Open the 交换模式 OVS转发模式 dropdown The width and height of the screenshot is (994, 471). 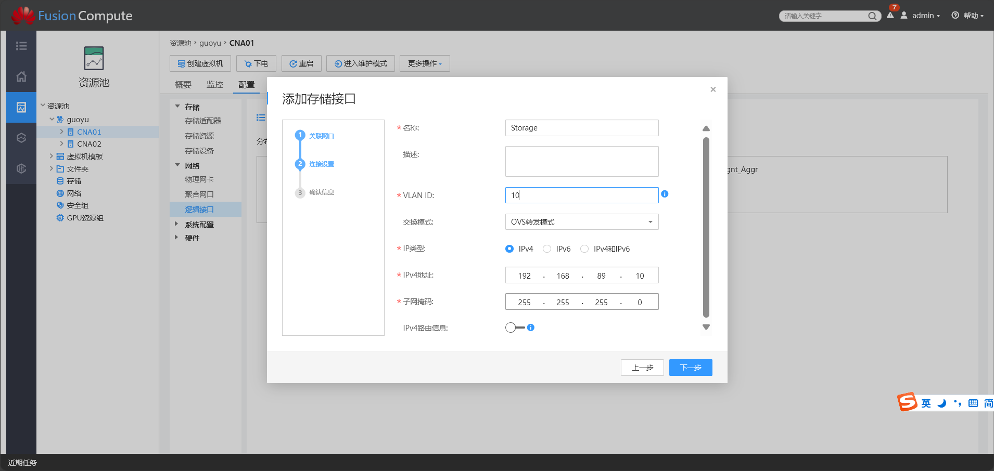(582, 222)
